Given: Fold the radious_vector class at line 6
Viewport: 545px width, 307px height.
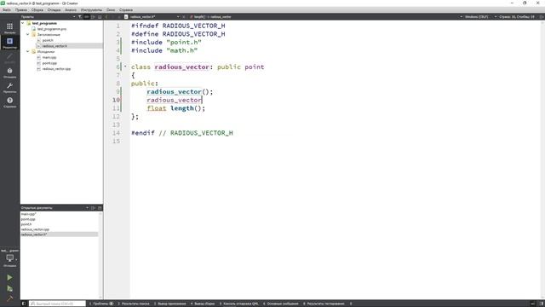Looking at the screenshot, I should pos(125,67).
